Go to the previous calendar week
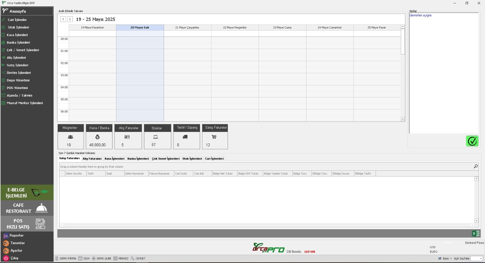Image resolution: width=485 pixels, height=263 pixels. pyautogui.click(x=63, y=19)
